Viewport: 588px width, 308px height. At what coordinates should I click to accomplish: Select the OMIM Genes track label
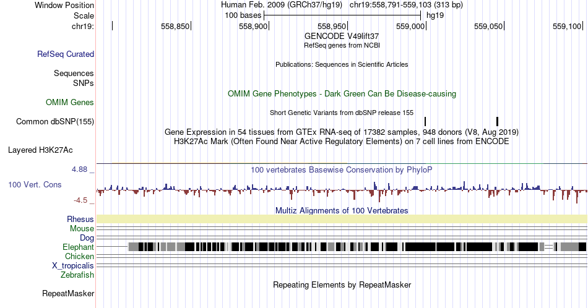(70, 102)
